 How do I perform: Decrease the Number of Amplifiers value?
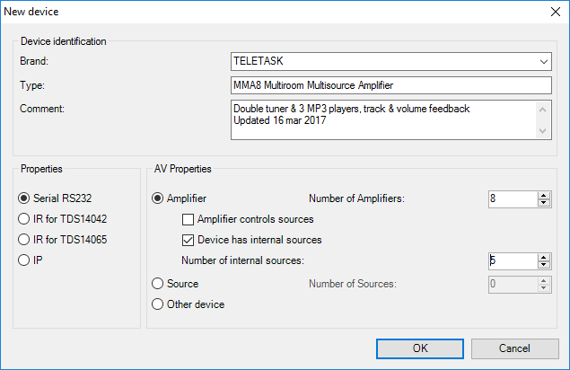(543, 203)
